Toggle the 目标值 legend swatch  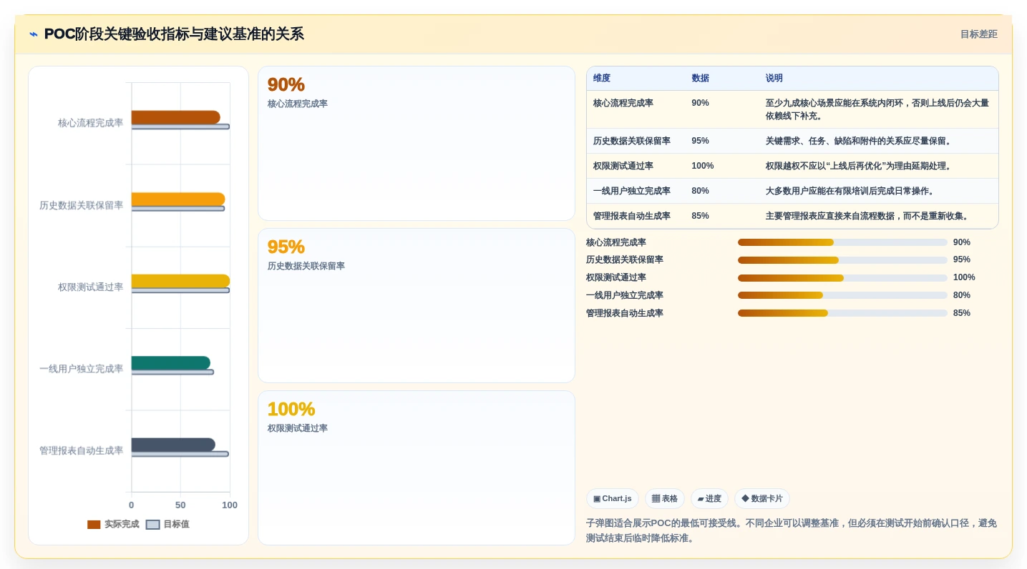click(152, 524)
